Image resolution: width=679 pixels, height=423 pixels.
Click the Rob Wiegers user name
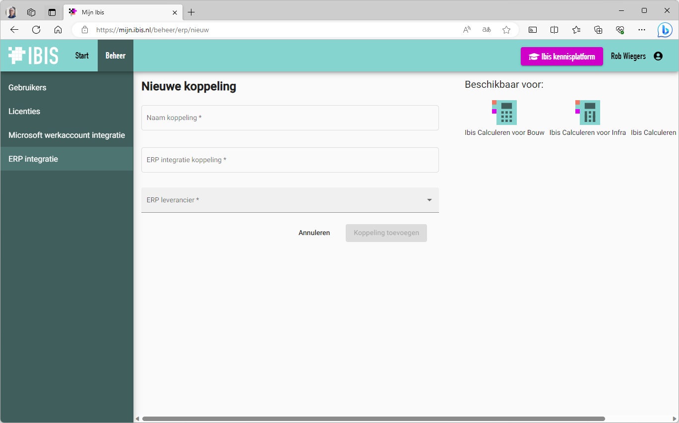628,56
